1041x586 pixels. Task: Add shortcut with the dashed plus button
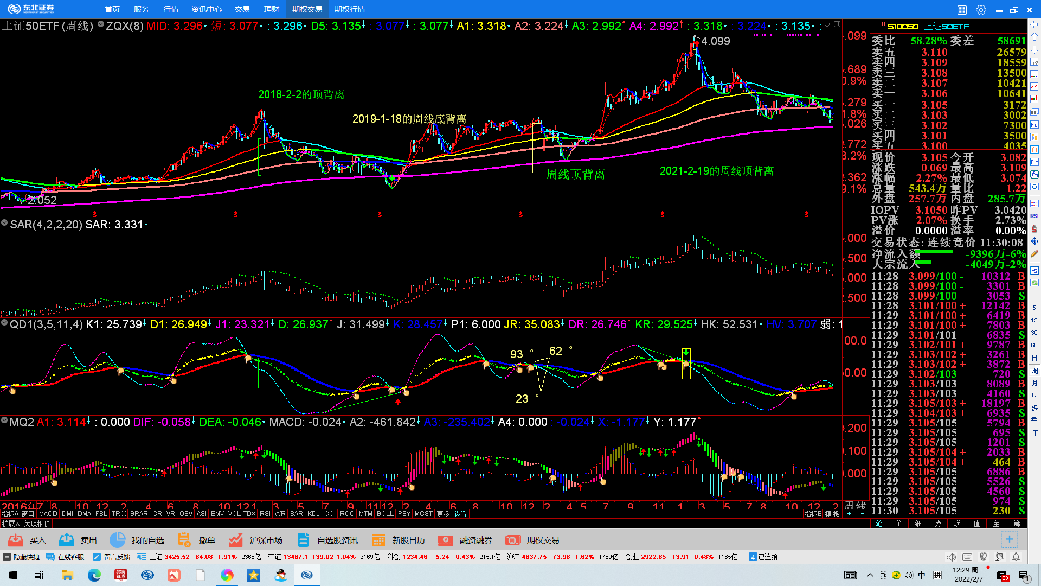(x=1009, y=539)
